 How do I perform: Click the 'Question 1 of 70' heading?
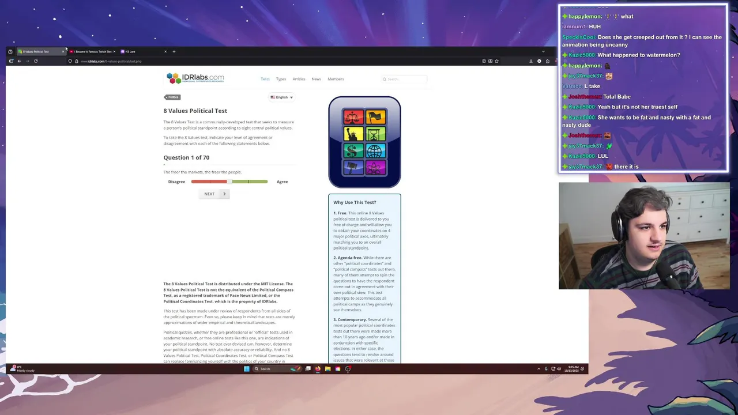(186, 157)
